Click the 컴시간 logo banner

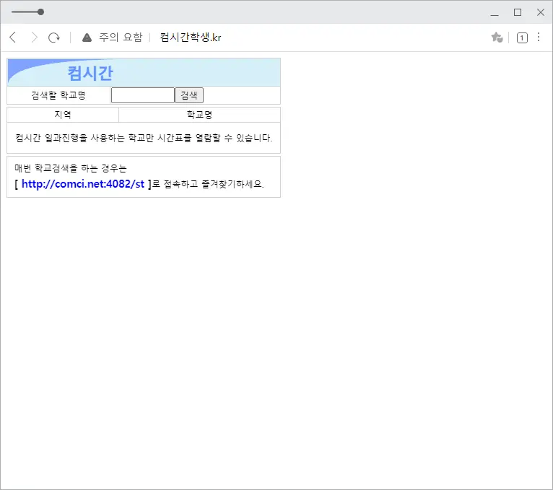point(90,73)
